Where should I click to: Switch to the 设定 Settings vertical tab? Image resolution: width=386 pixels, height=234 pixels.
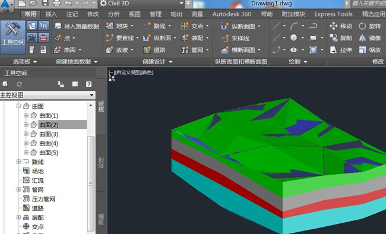click(x=101, y=163)
